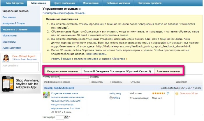Image resolution: width=204 pixels, height=121 pixels.
Task: Click Заказ завершён date text
Action: pyautogui.click(x=181, y=88)
